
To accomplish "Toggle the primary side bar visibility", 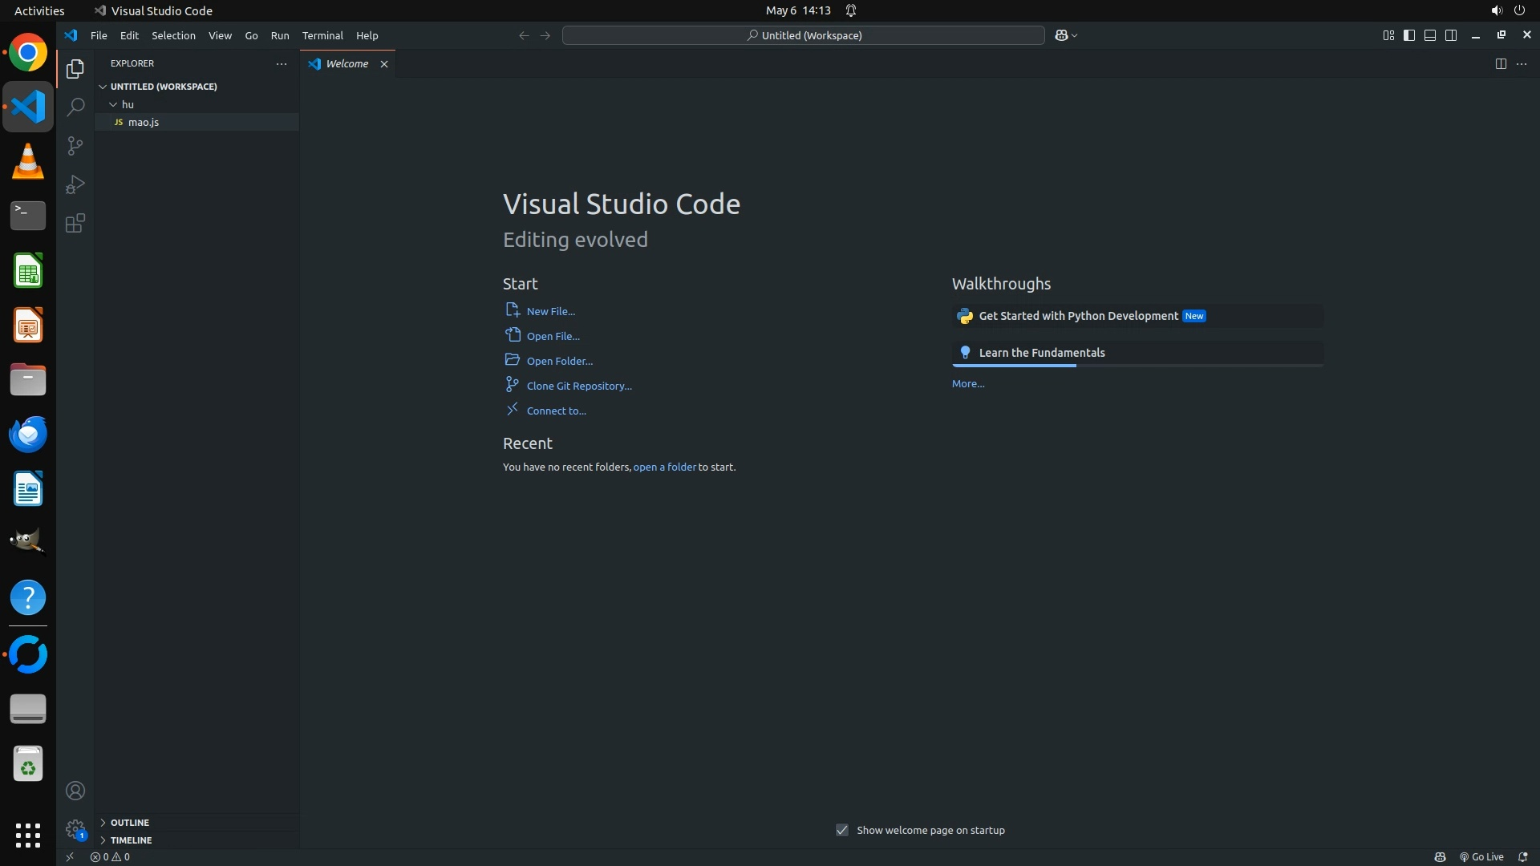I will click(1408, 35).
